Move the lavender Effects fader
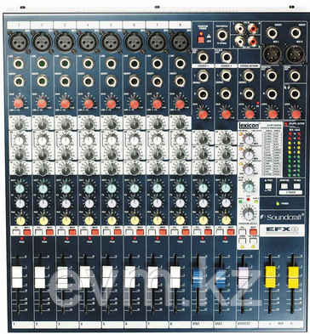The height and width of the screenshot is (334, 310). tap(243, 277)
